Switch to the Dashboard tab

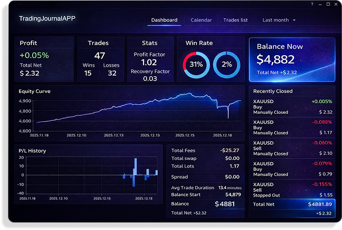click(x=164, y=20)
